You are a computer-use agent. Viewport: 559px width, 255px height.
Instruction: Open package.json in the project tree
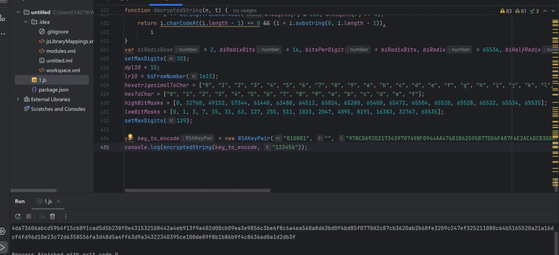click(x=53, y=89)
